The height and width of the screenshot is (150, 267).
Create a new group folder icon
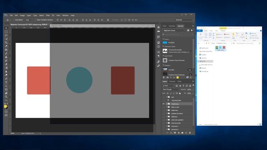tap(182, 133)
